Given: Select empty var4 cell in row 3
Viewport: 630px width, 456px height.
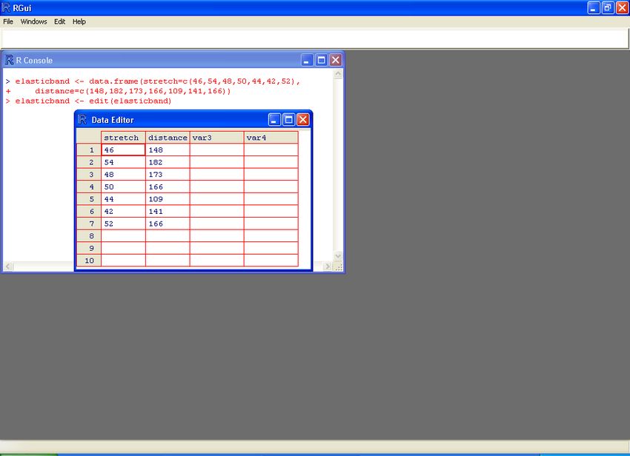Looking at the screenshot, I should (x=271, y=175).
